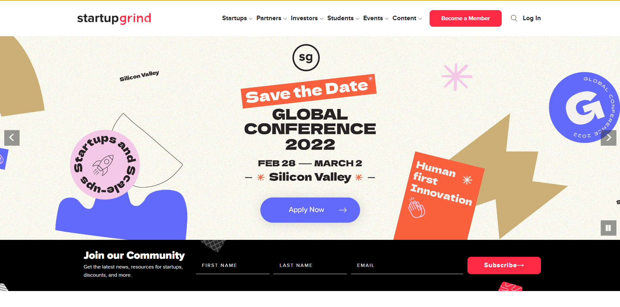Expand the Startups dropdown menu
620x307 pixels.
237,18
